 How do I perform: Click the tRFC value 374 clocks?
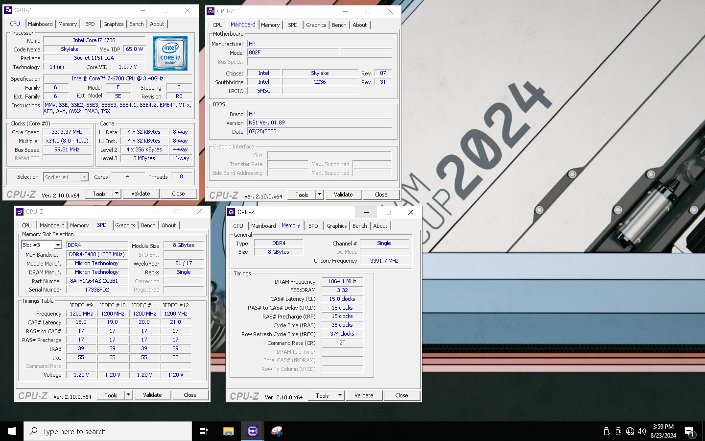click(x=342, y=334)
